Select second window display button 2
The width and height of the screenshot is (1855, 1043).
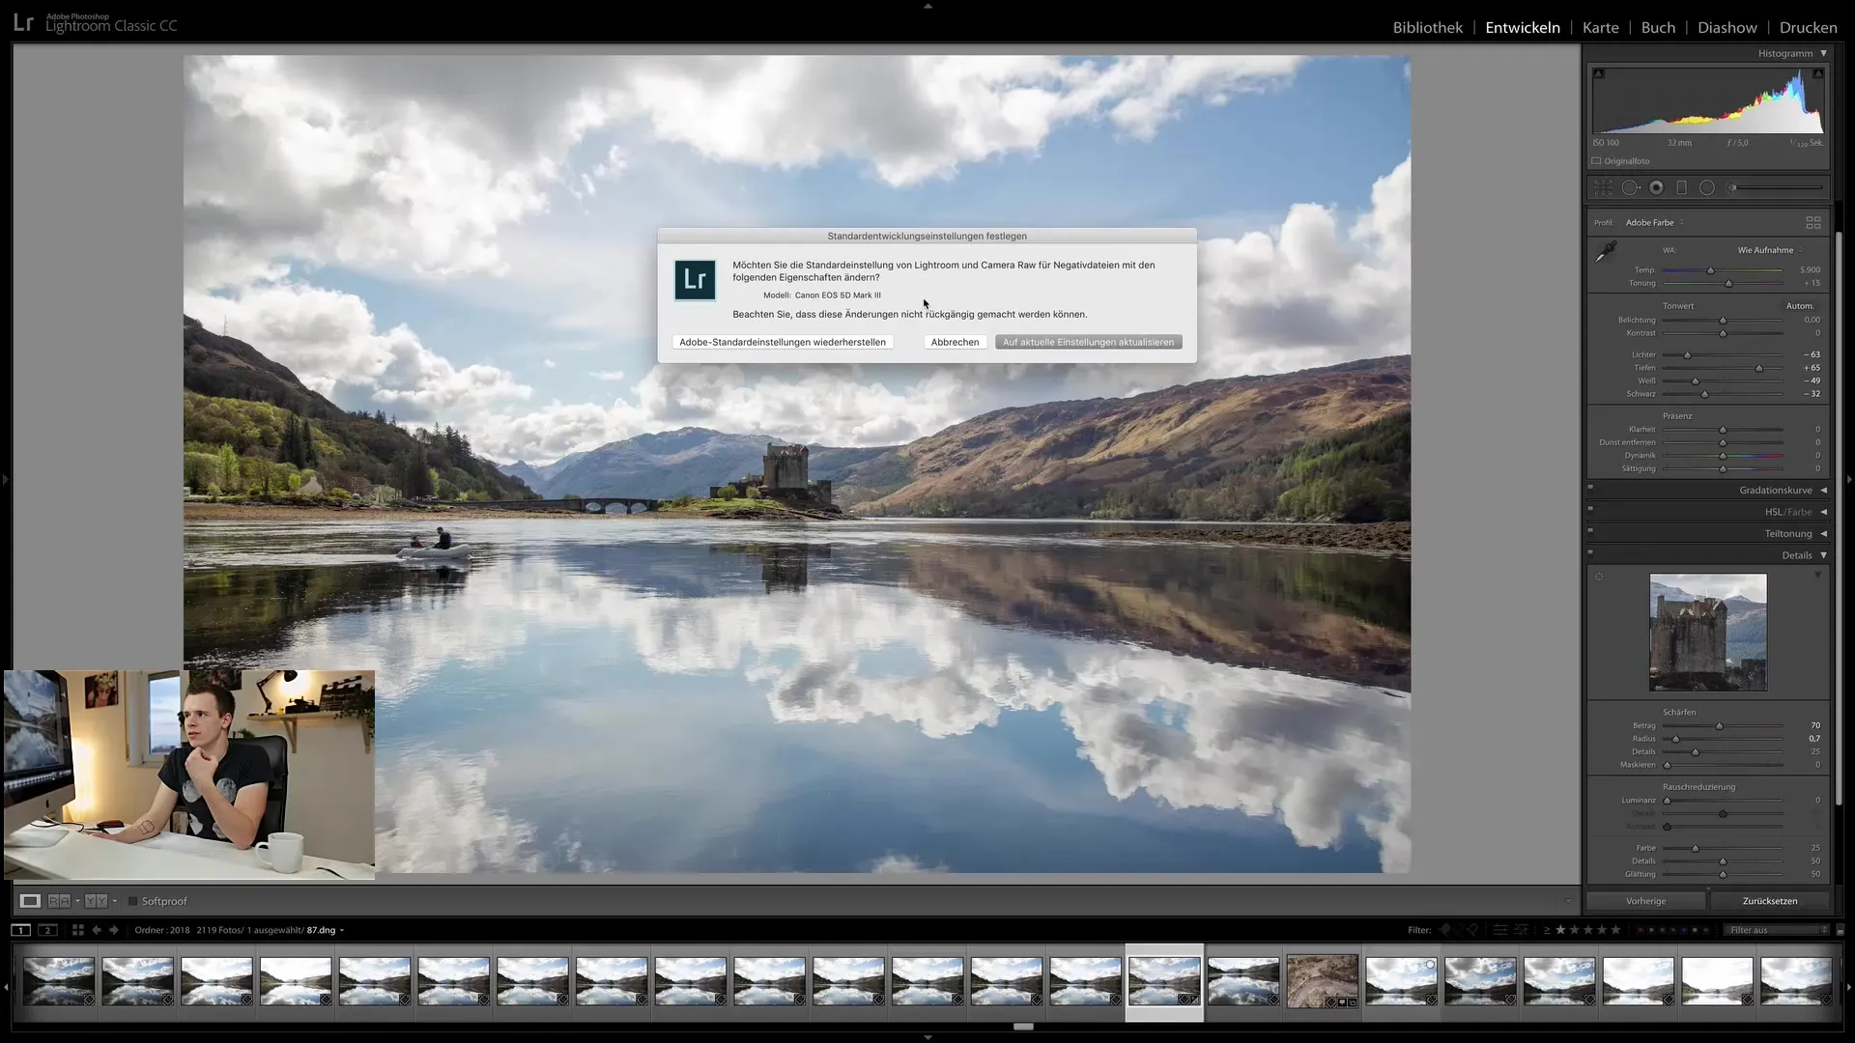coord(47,930)
